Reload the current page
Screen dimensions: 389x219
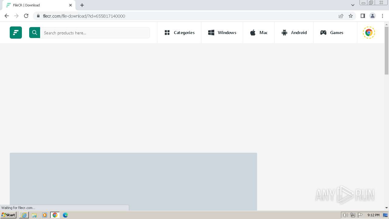[x=26, y=16]
